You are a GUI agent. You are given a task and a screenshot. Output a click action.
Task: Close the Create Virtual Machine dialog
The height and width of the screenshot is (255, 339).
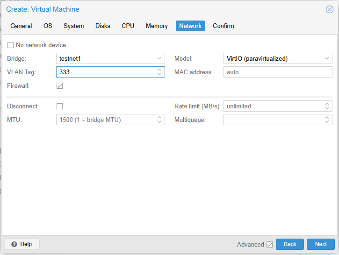click(329, 9)
